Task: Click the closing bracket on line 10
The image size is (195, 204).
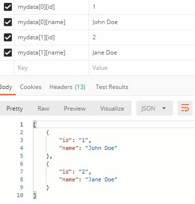Action: [x=34, y=196]
